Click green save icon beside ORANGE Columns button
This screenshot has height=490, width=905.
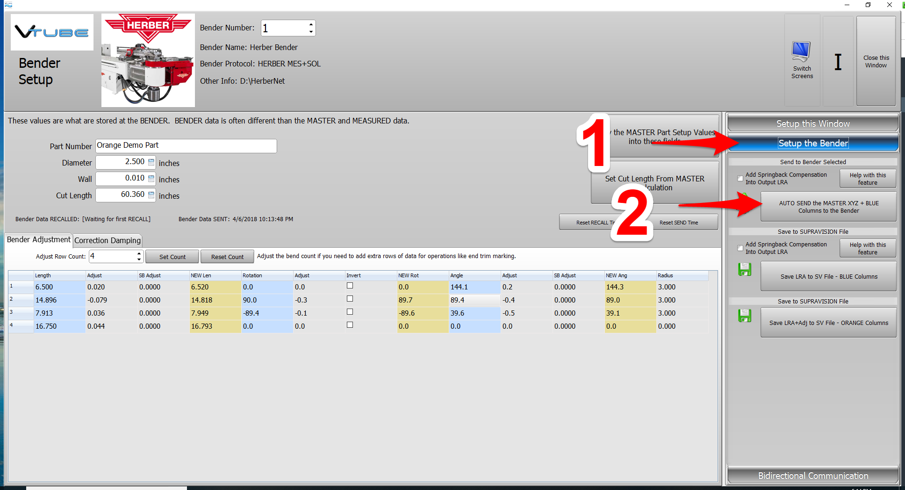coord(744,316)
